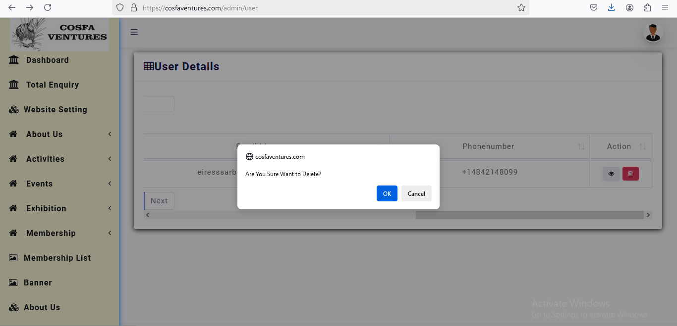
Task: Expand the Events sidebar menu chevron
Action: coord(110,184)
